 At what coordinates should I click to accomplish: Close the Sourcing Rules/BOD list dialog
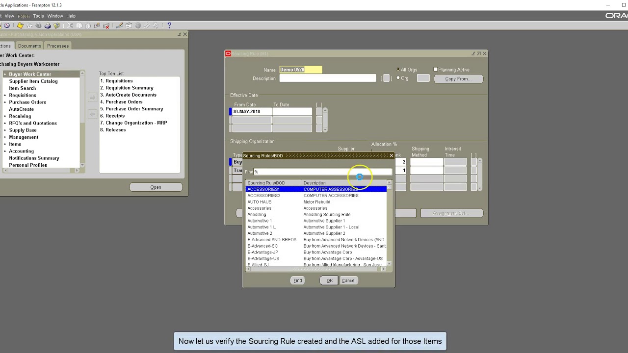(x=391, y=155)
